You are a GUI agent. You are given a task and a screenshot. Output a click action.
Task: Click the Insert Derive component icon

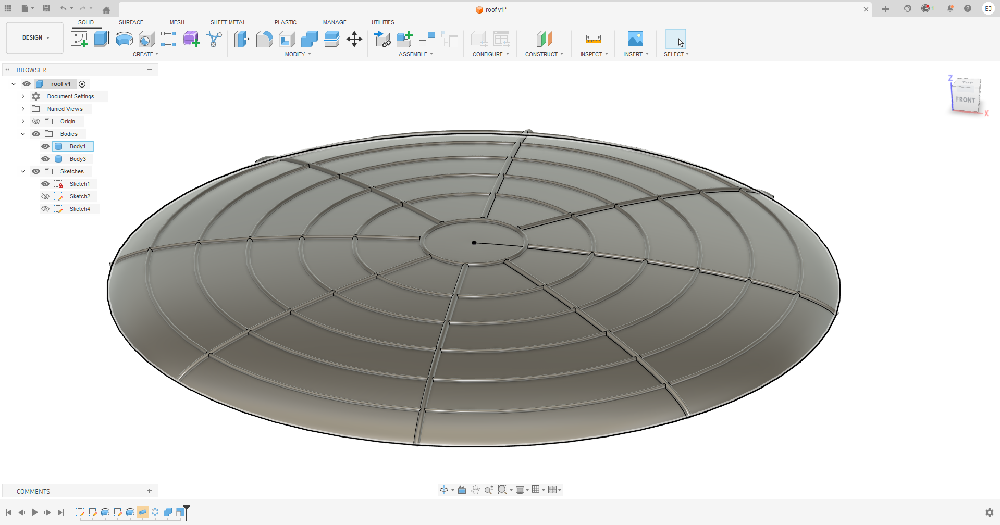click(x=382, y=39)
